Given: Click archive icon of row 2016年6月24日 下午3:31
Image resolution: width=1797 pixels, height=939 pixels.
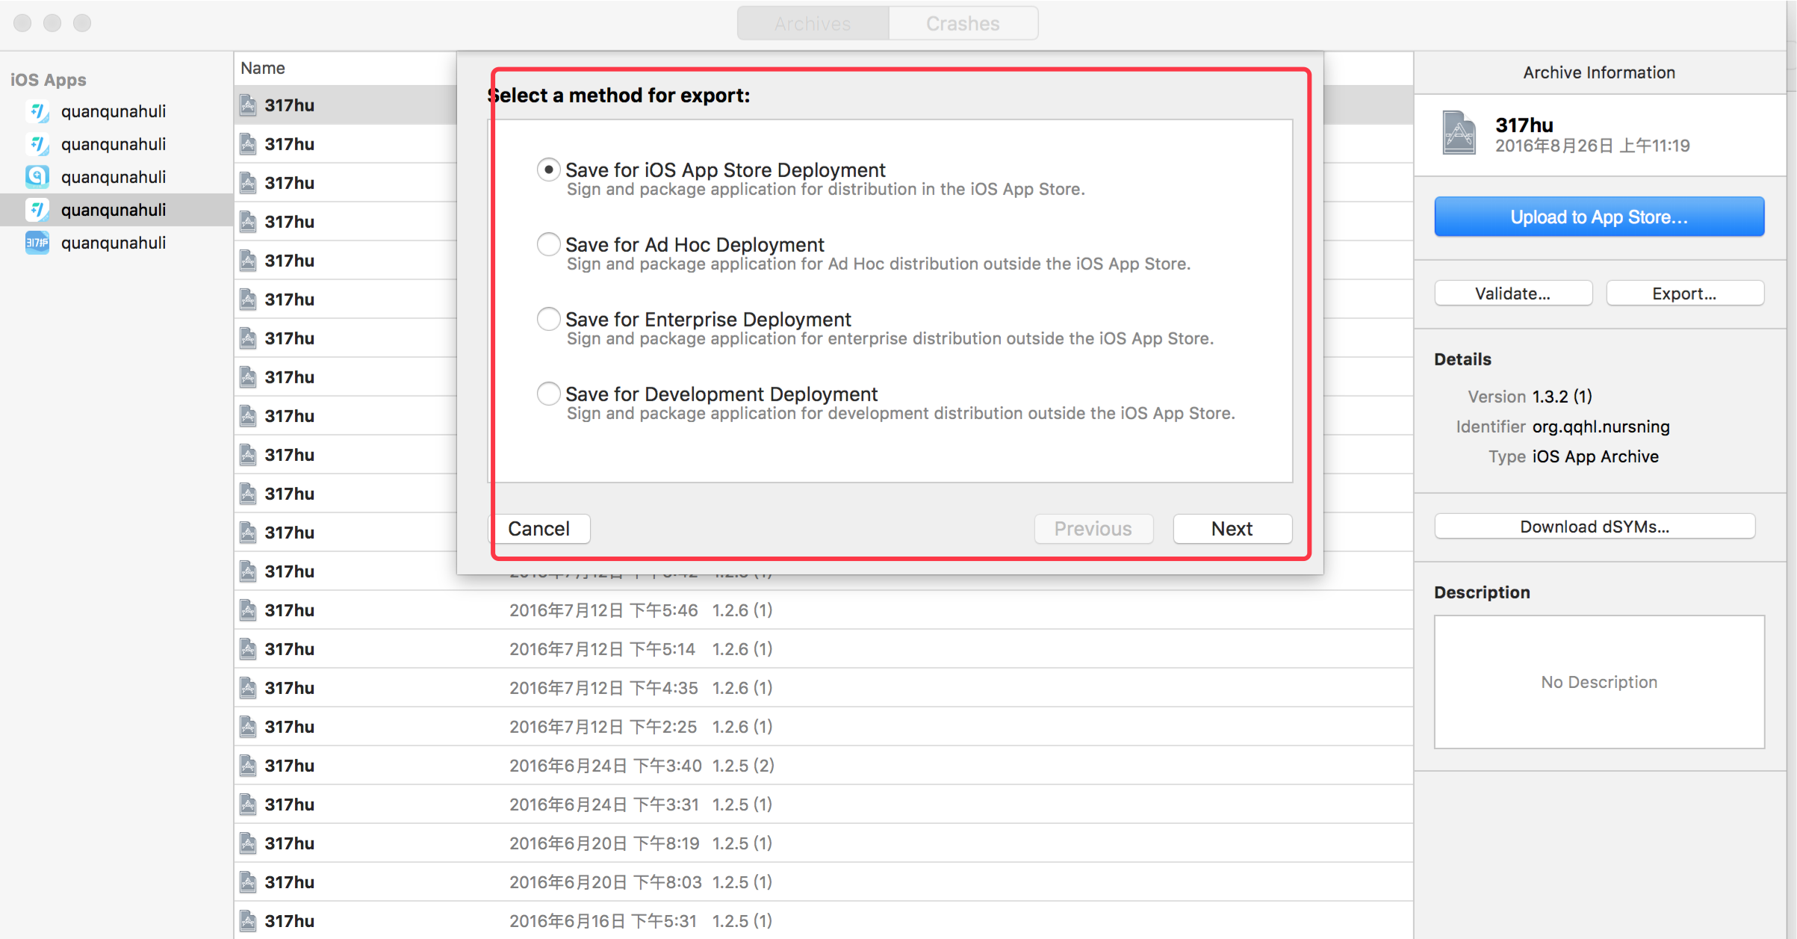Looking at the screenshot, I should pos(248,805).
